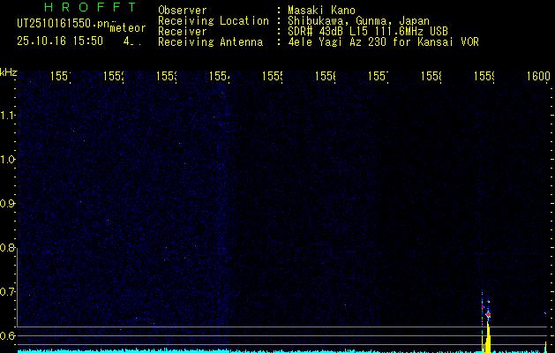Click the red meteor echo peak in spectrogram

coord(488,315)
